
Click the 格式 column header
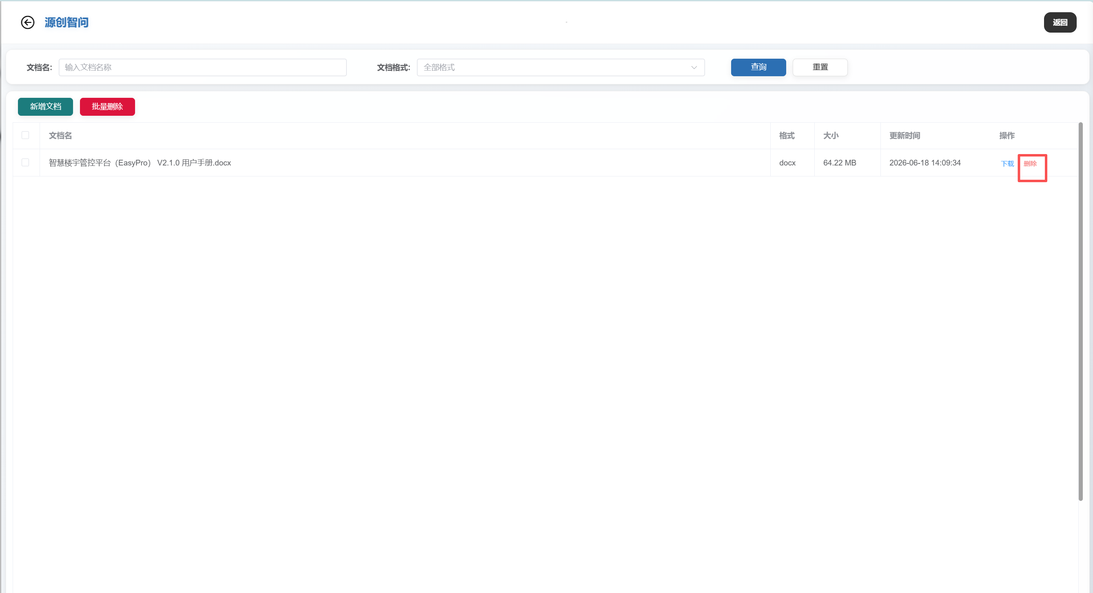(787, 136)
